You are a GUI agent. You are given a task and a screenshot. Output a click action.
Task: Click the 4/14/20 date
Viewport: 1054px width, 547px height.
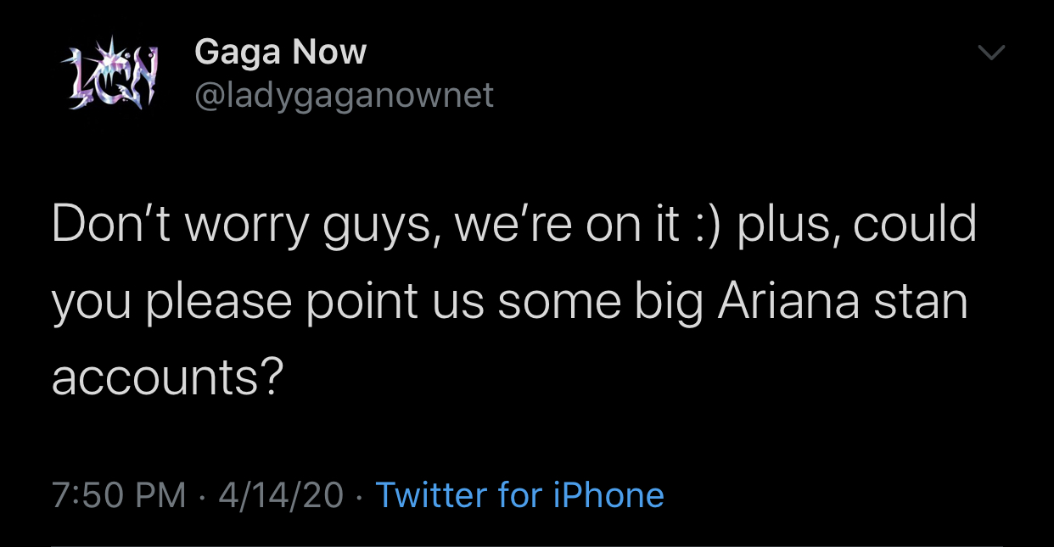280,494
